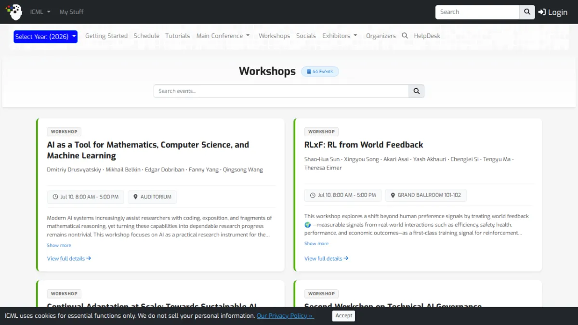
Task: Click the search magnifier button in top bar
Action: [527, 12]
